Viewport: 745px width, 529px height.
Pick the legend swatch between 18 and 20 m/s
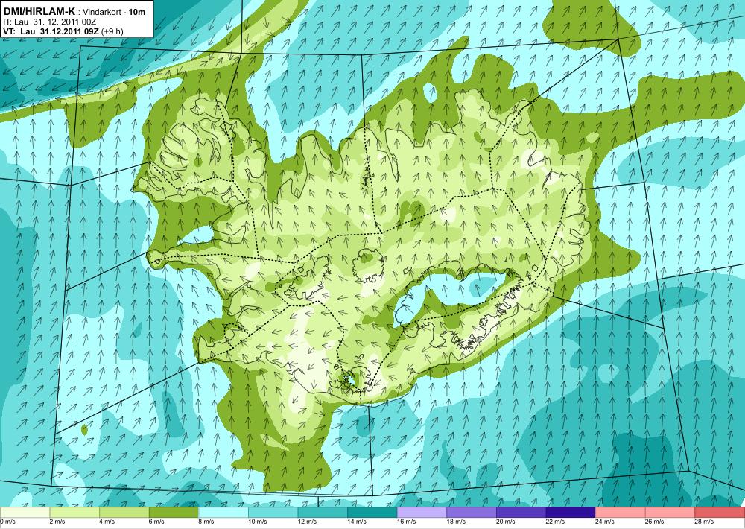(472, 512)
